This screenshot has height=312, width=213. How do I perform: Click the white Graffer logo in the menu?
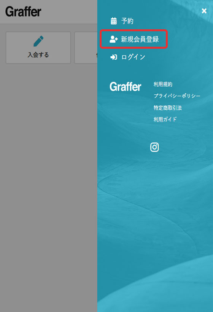coord(126,87)
